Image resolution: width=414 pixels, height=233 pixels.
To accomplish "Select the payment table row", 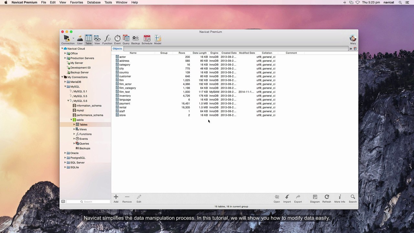I will pyautogui.click(x=234, y=104).
